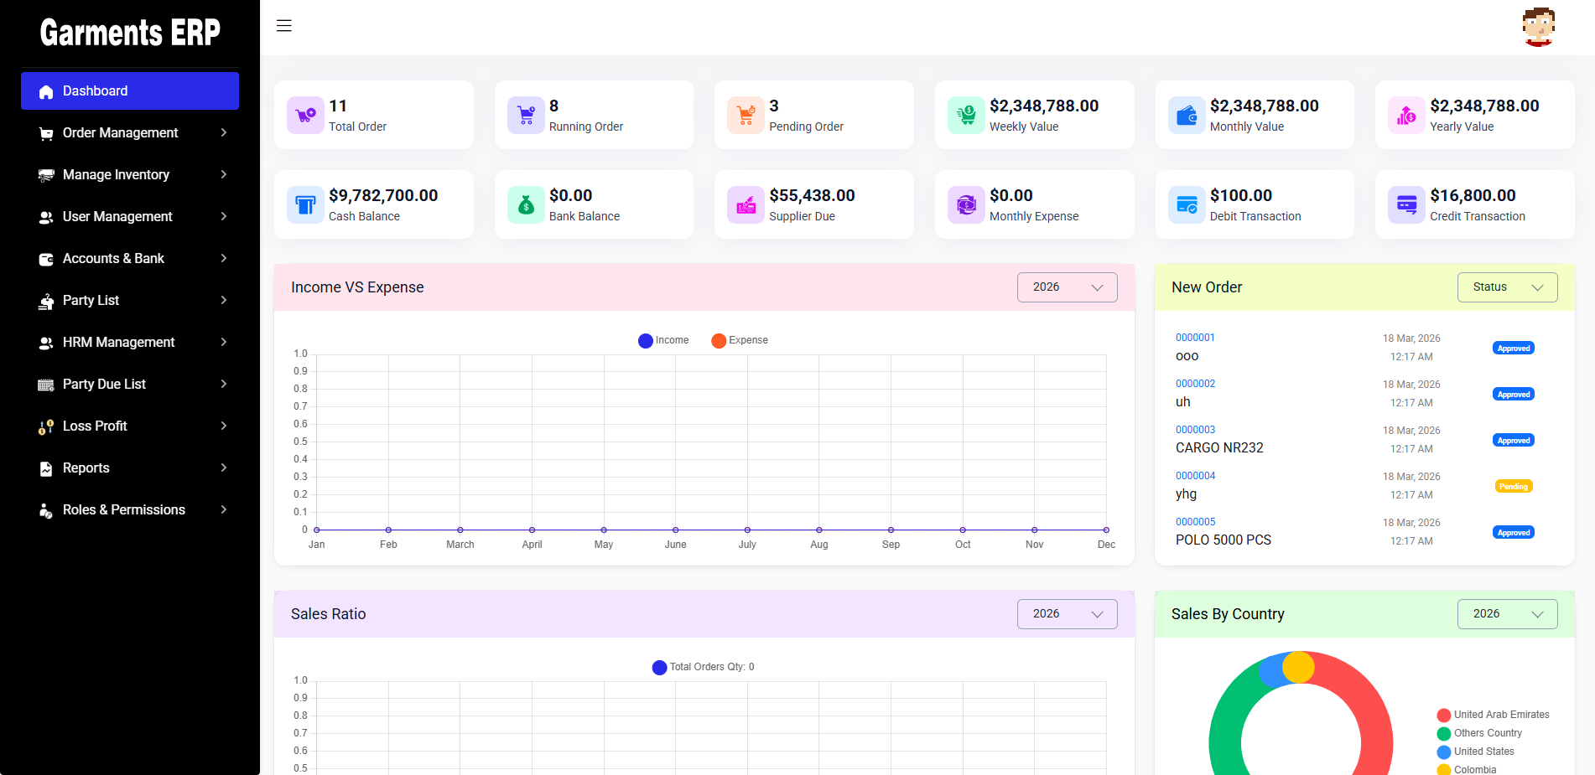
Task: Click the hamburger menu icon
Action: pyautogui.click(x=284, y=26)
